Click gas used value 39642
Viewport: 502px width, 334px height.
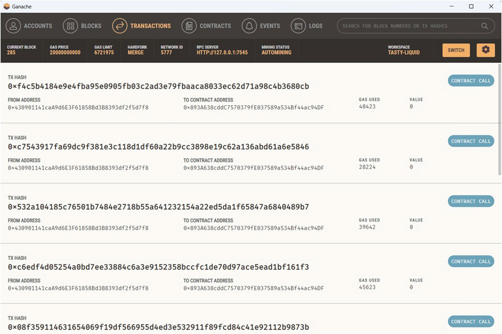tap(367, 227)
